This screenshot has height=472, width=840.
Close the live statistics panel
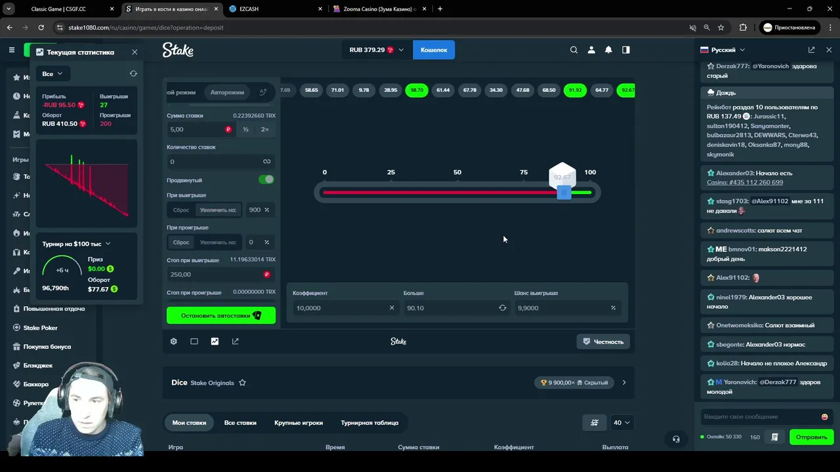point(135,52)
